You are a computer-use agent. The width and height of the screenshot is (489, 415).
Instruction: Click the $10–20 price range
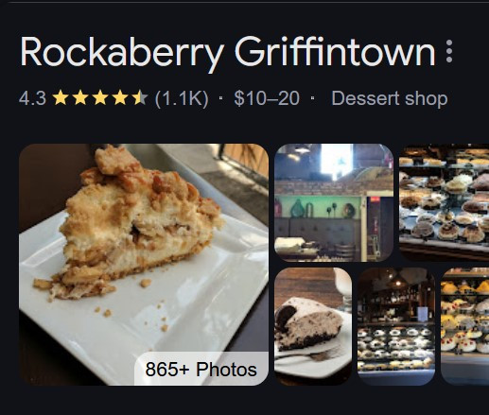tap(267, 98)
